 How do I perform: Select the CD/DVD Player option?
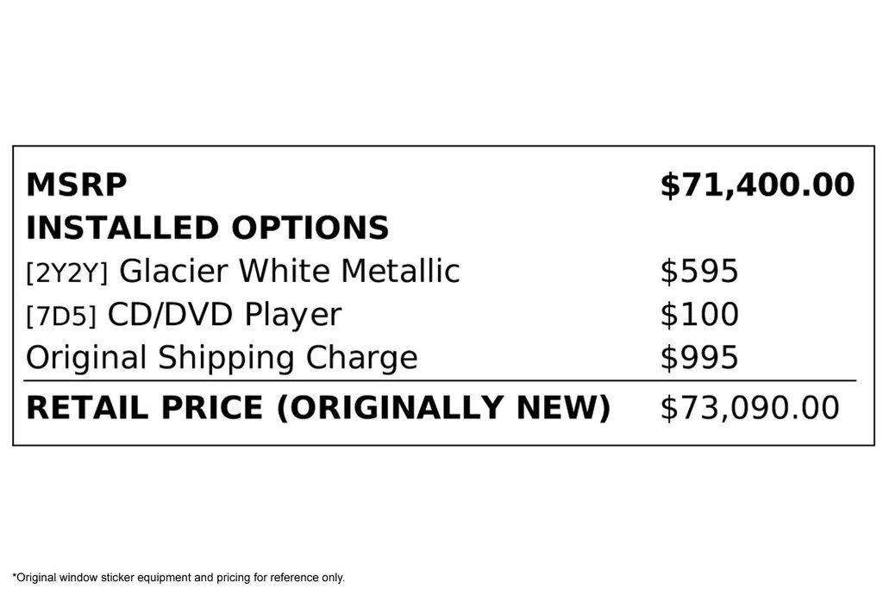(x=224, y=314)
